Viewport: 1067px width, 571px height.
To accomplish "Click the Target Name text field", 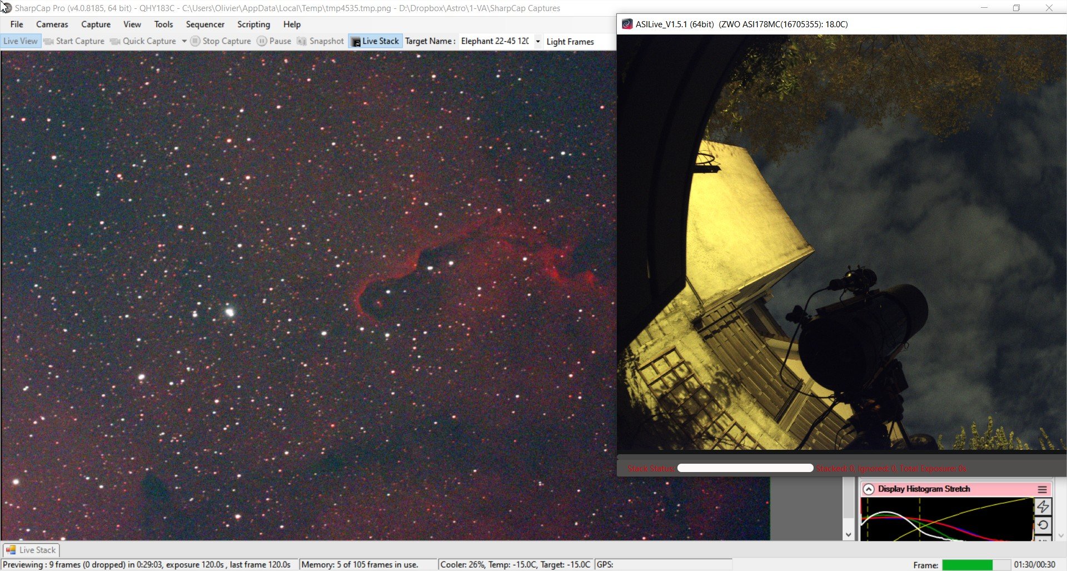I will pos(495,41).
